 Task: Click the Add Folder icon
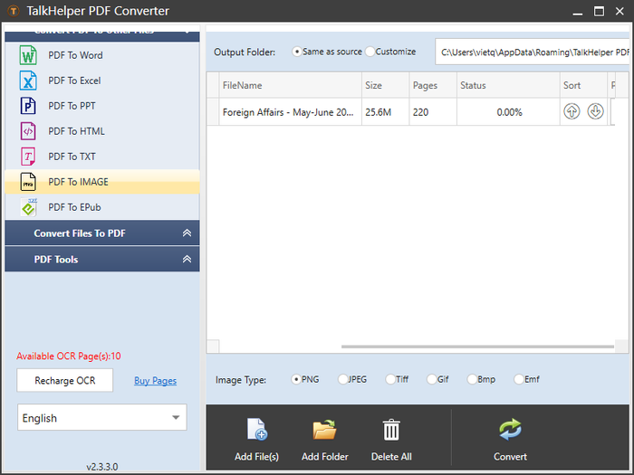click(x=324, y=430)
